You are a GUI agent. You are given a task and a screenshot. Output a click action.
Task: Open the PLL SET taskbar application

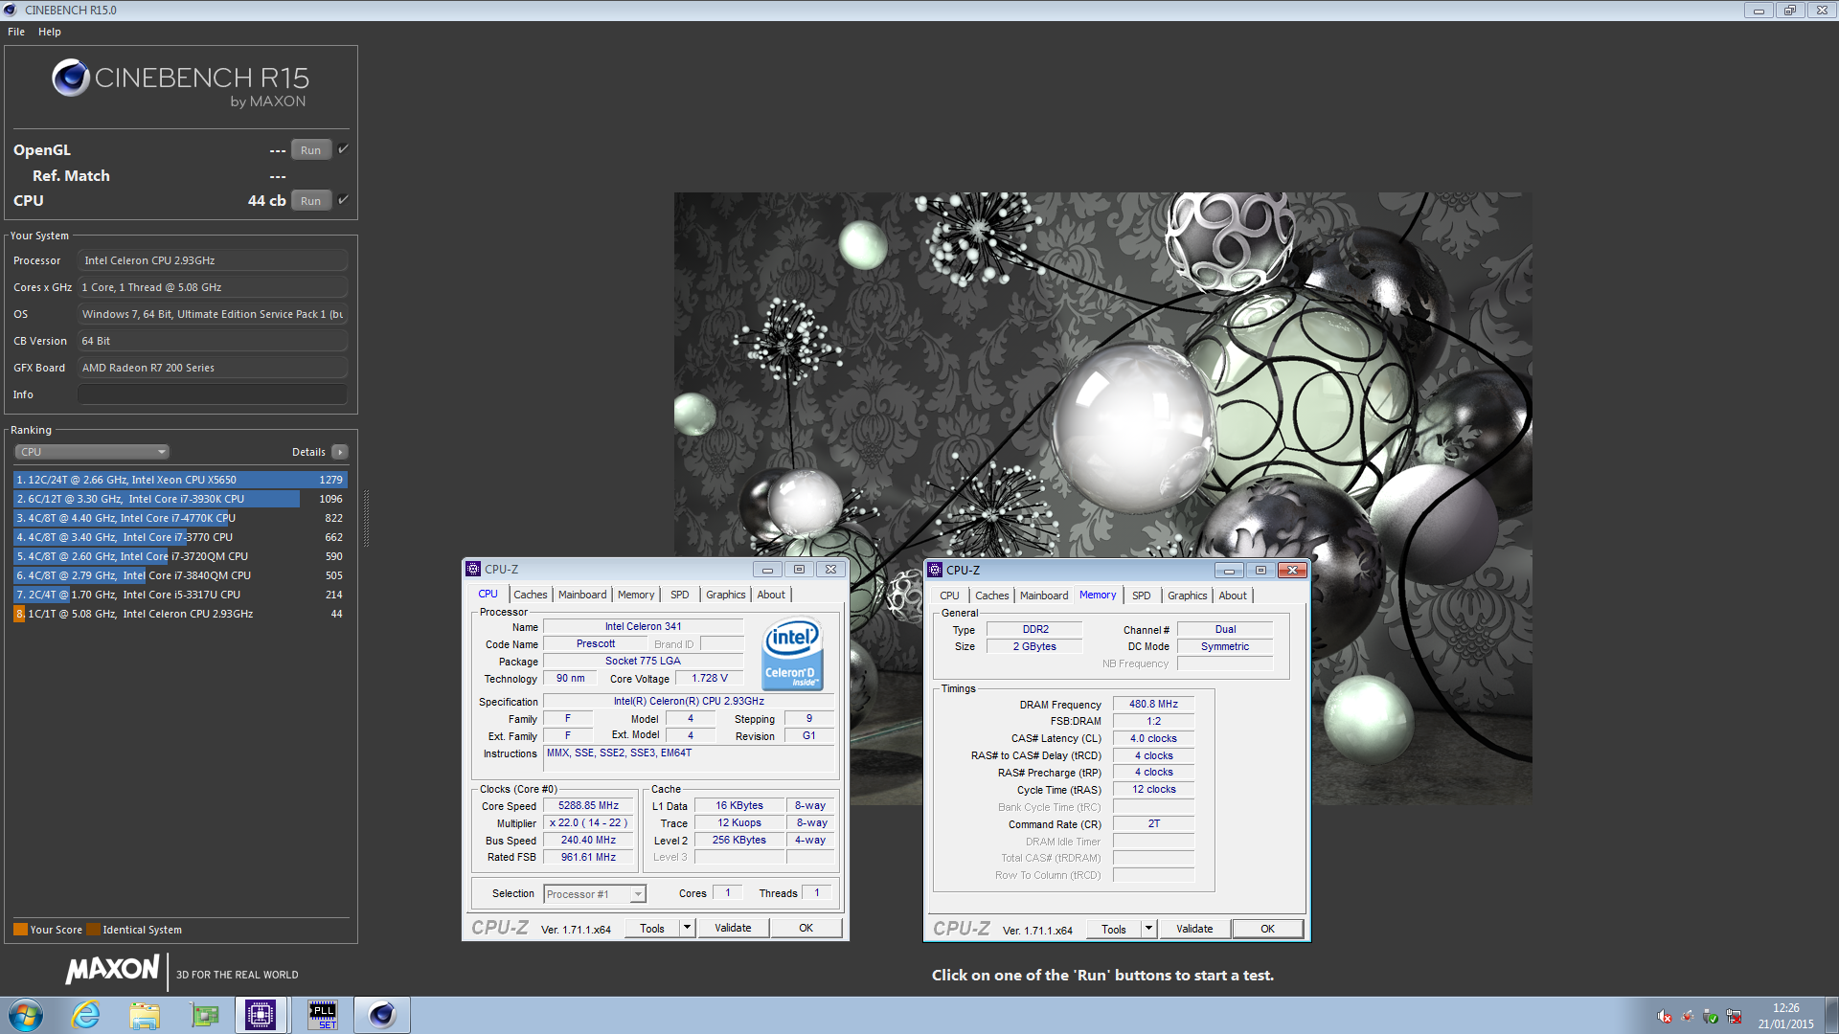click(x=323, y=1015)
